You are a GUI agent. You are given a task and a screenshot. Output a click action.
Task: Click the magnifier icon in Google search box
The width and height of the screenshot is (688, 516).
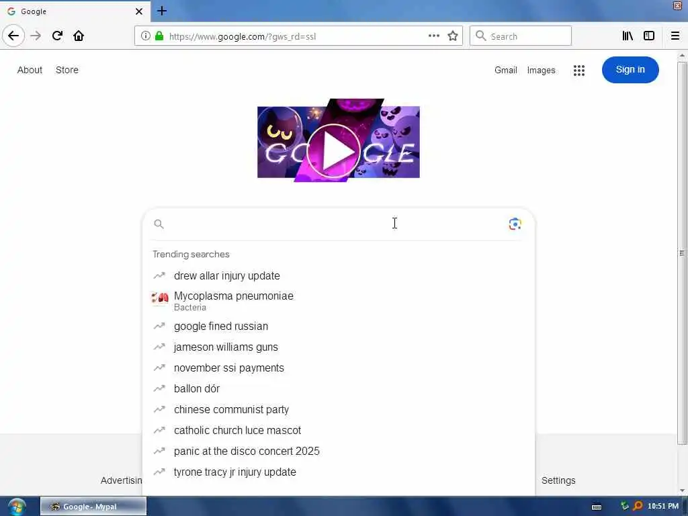click(x=159, y=224)
